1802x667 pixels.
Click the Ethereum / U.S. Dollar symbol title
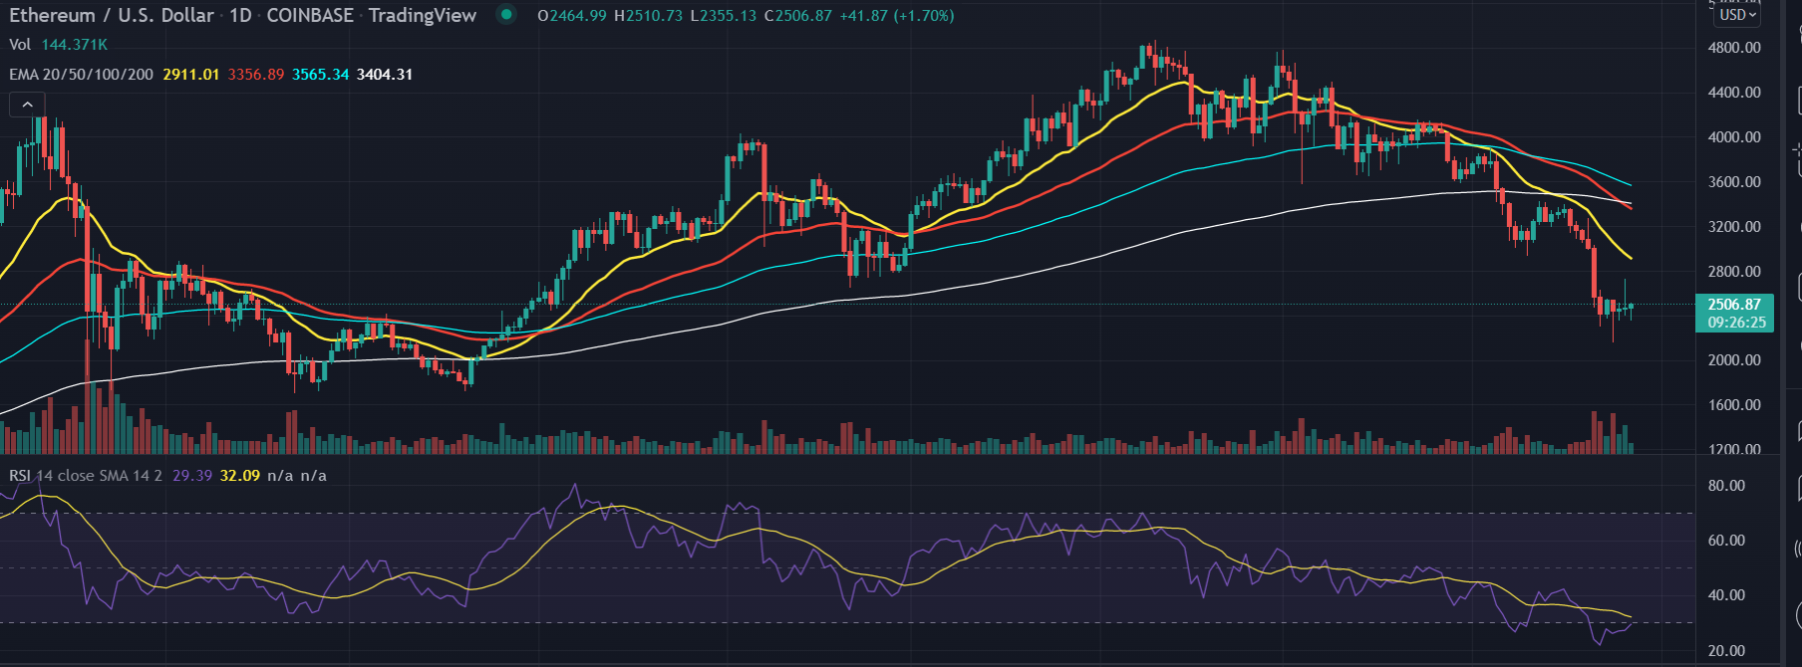point(111,15)
